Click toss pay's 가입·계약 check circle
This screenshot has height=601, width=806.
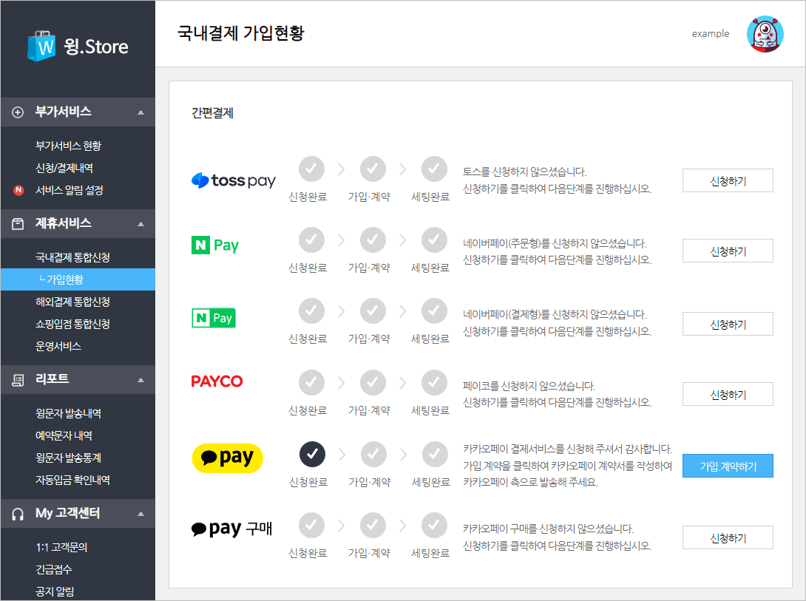point(373,169)
